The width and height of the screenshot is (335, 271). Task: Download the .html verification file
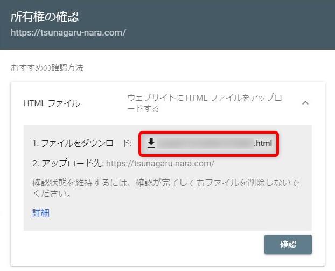(209, 143)
